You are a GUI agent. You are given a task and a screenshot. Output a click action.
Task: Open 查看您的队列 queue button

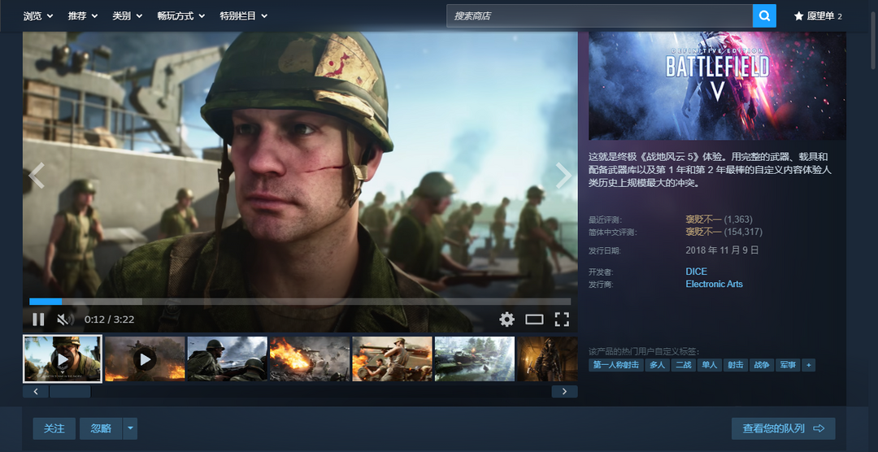pyautogui.click(x=784, y=428)
